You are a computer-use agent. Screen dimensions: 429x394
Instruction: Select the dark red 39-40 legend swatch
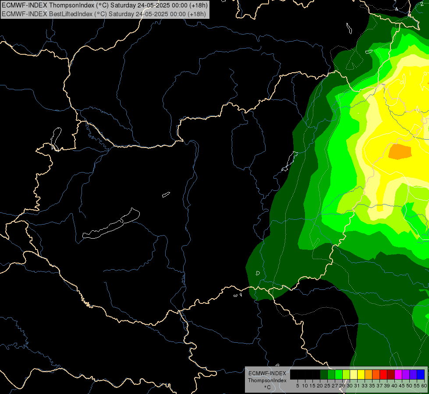click(391, 374)
